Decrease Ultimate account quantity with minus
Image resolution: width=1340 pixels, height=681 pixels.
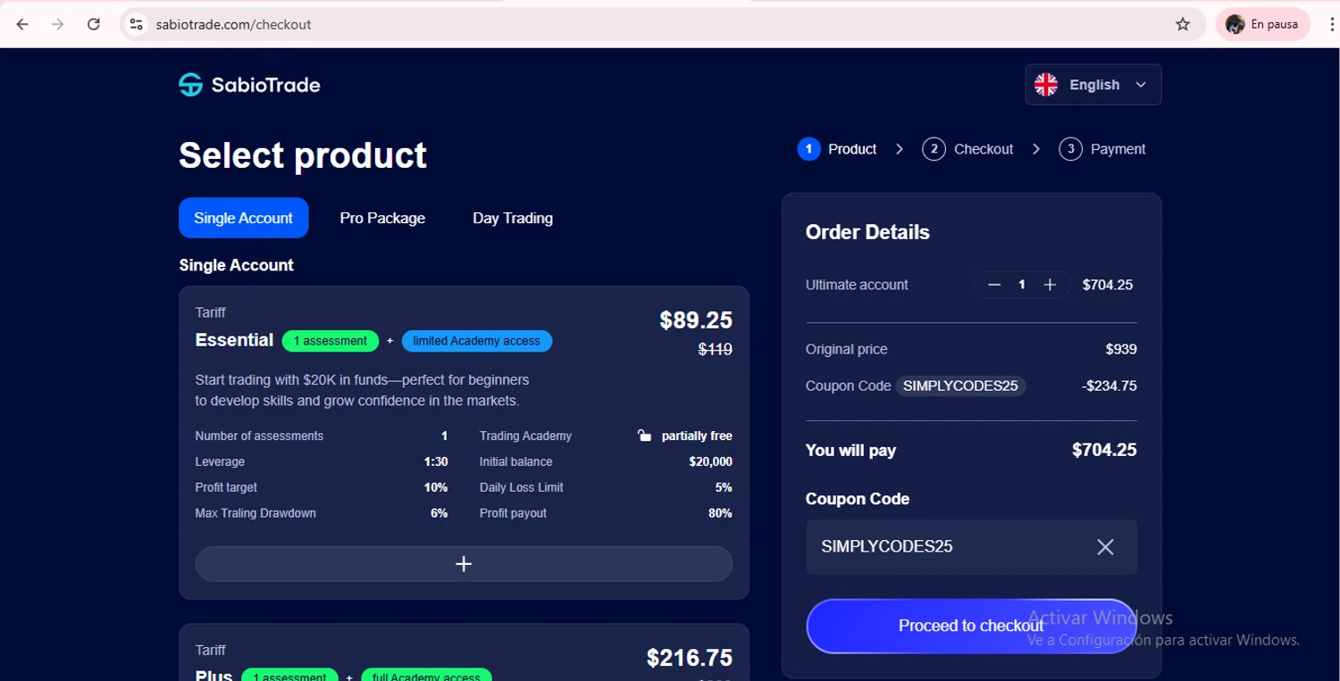pos(994,285)
